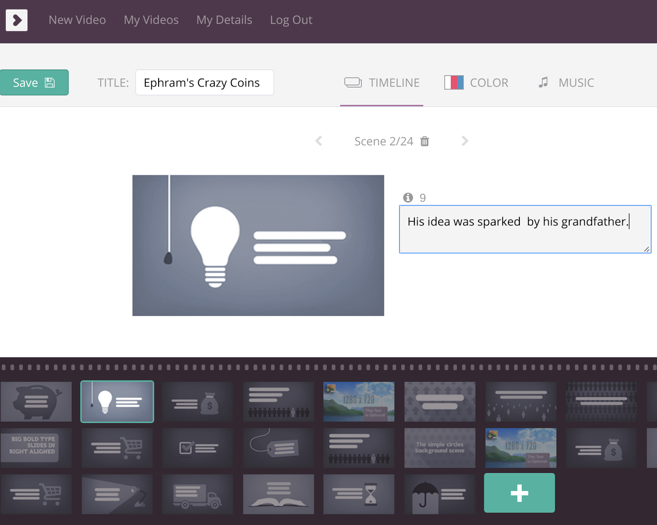Select shopping cart thumbnail in bottom filmstrip row
Screen dimensions: 657x525
36,494
